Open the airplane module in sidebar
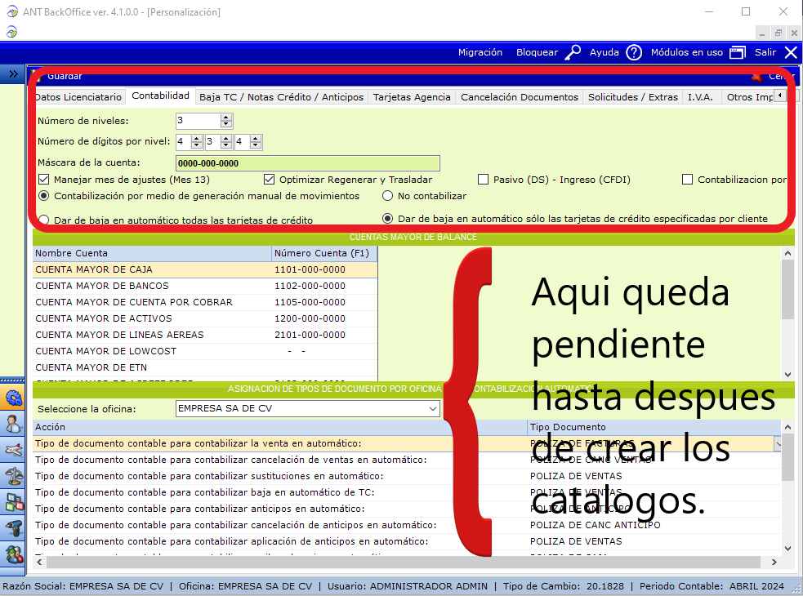The image size is (803, 596). (13, 450)
